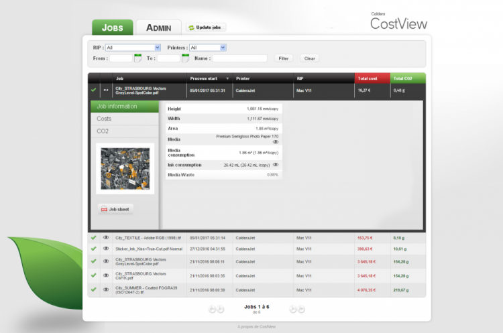The width and height of the screenshot is (503, 333).
Task: Open the From date calendar picker
Action: click(x=137, y=58)
